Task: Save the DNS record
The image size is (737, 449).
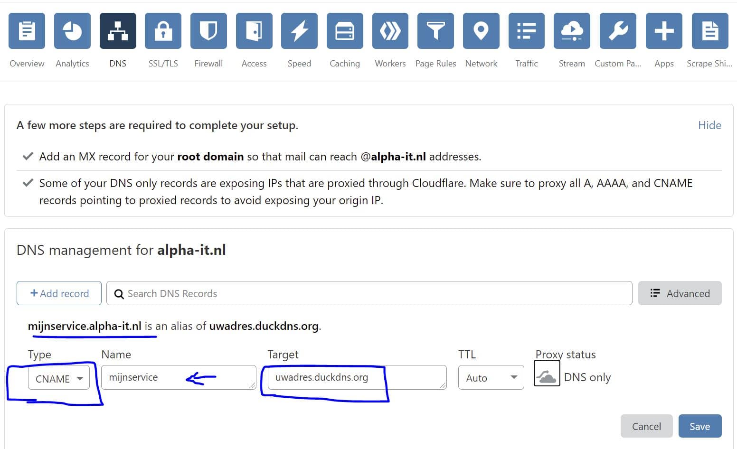Action: pyautogui.click(x=699, y=426)
